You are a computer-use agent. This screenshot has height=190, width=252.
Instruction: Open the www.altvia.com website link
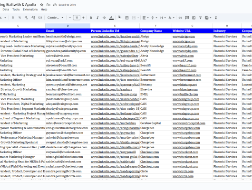183,56
